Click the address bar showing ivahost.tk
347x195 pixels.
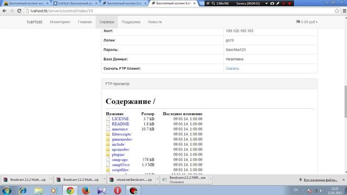179,11
